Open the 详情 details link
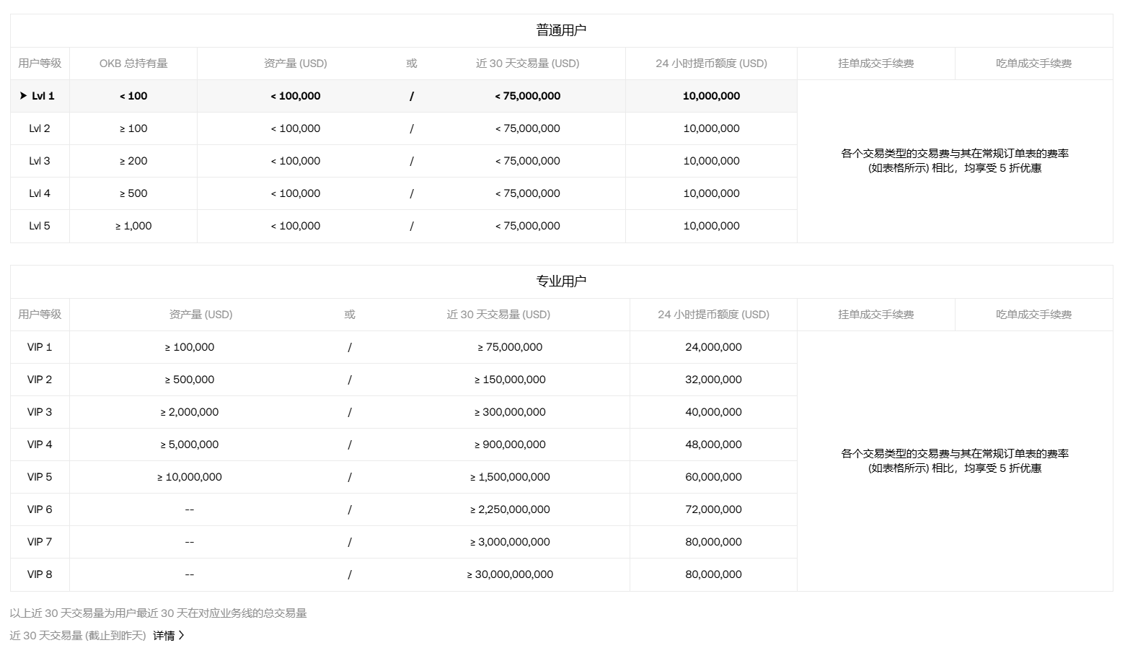The height and width of the screenshot is (648, 1125). [164, 636]
